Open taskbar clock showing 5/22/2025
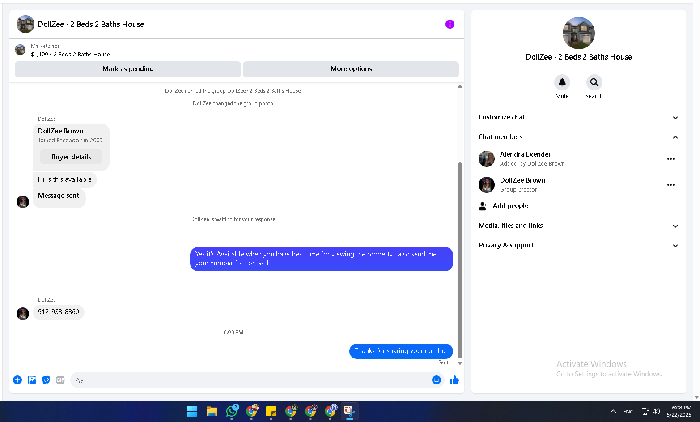This screenshot has width=700, height=422. [679, 411]
